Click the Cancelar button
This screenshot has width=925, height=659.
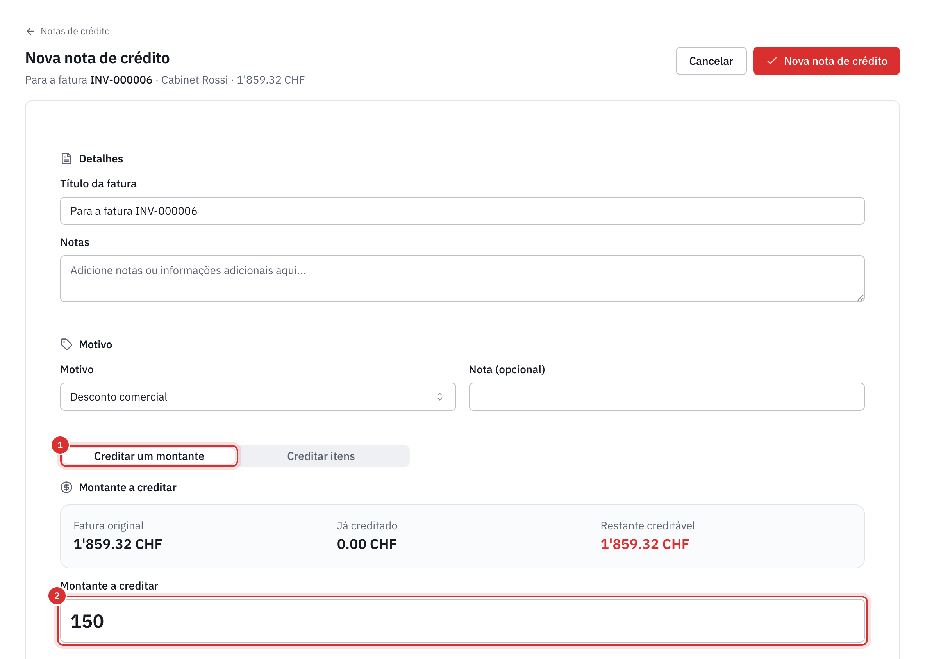[711, 61]
